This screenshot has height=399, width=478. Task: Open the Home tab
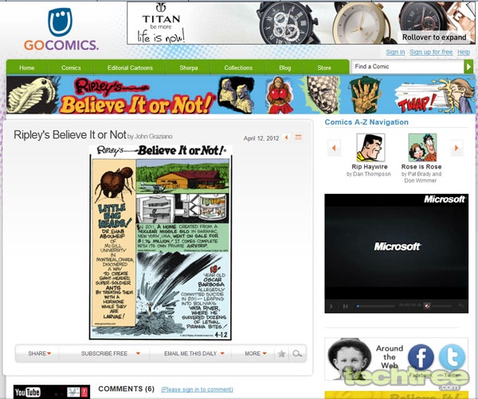(27, 68)
